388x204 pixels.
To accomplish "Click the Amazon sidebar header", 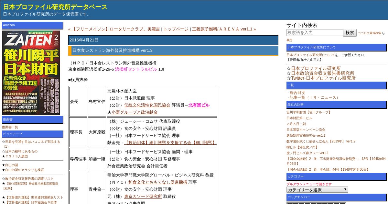I will click(33, 25).
